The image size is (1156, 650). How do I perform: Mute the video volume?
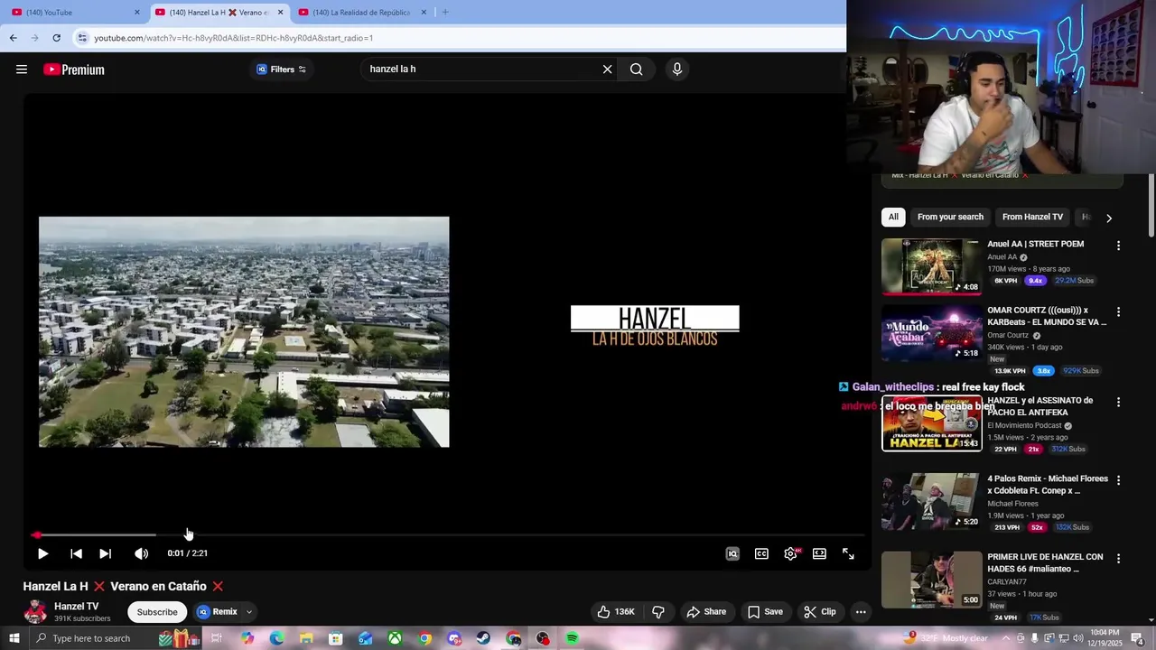click(141, 553)
